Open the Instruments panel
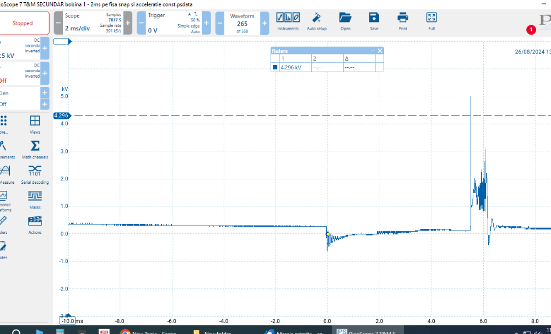 tap(288, 21)
